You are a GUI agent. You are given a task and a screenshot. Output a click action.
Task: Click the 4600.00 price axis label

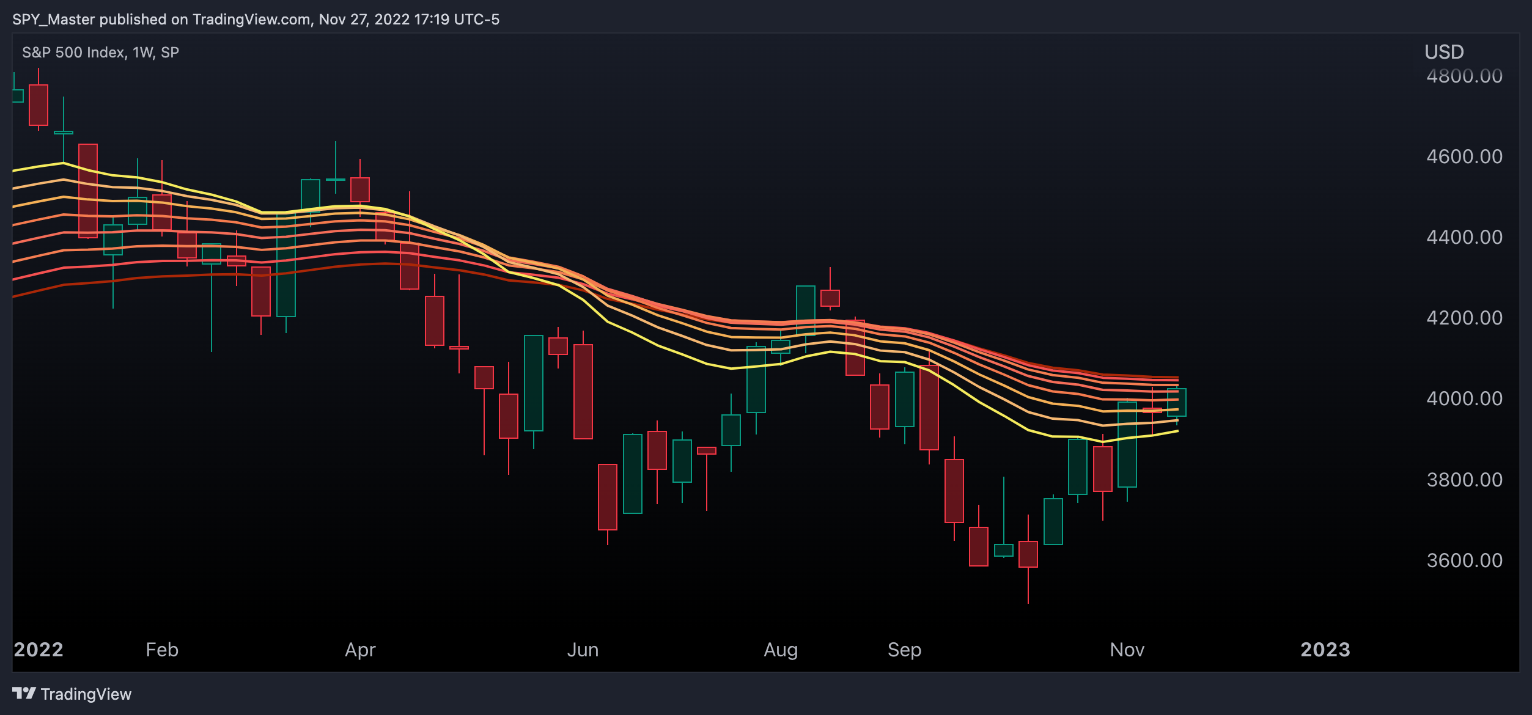1464,156
